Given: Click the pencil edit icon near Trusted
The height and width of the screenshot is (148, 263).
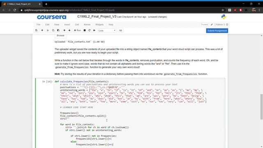Looking at the screenshot, I should 212,25.
